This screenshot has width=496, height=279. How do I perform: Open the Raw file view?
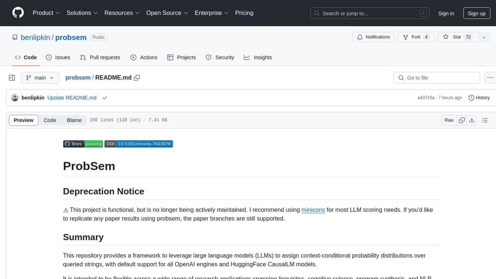pos(449,120)
